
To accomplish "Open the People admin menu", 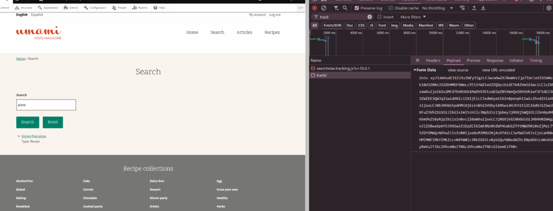I will [119, 8].
